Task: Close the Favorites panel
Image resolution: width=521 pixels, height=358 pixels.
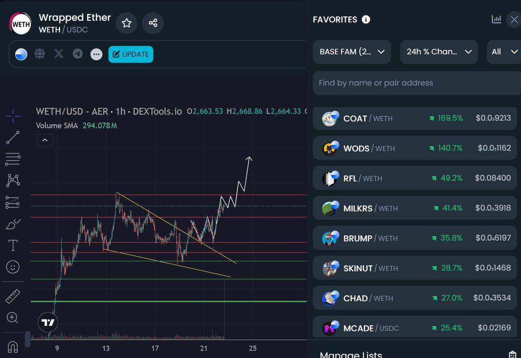Action: (514, 20)
